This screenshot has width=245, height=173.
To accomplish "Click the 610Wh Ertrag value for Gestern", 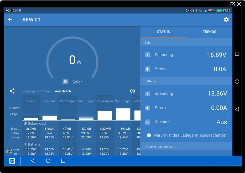I will point(49,129).
